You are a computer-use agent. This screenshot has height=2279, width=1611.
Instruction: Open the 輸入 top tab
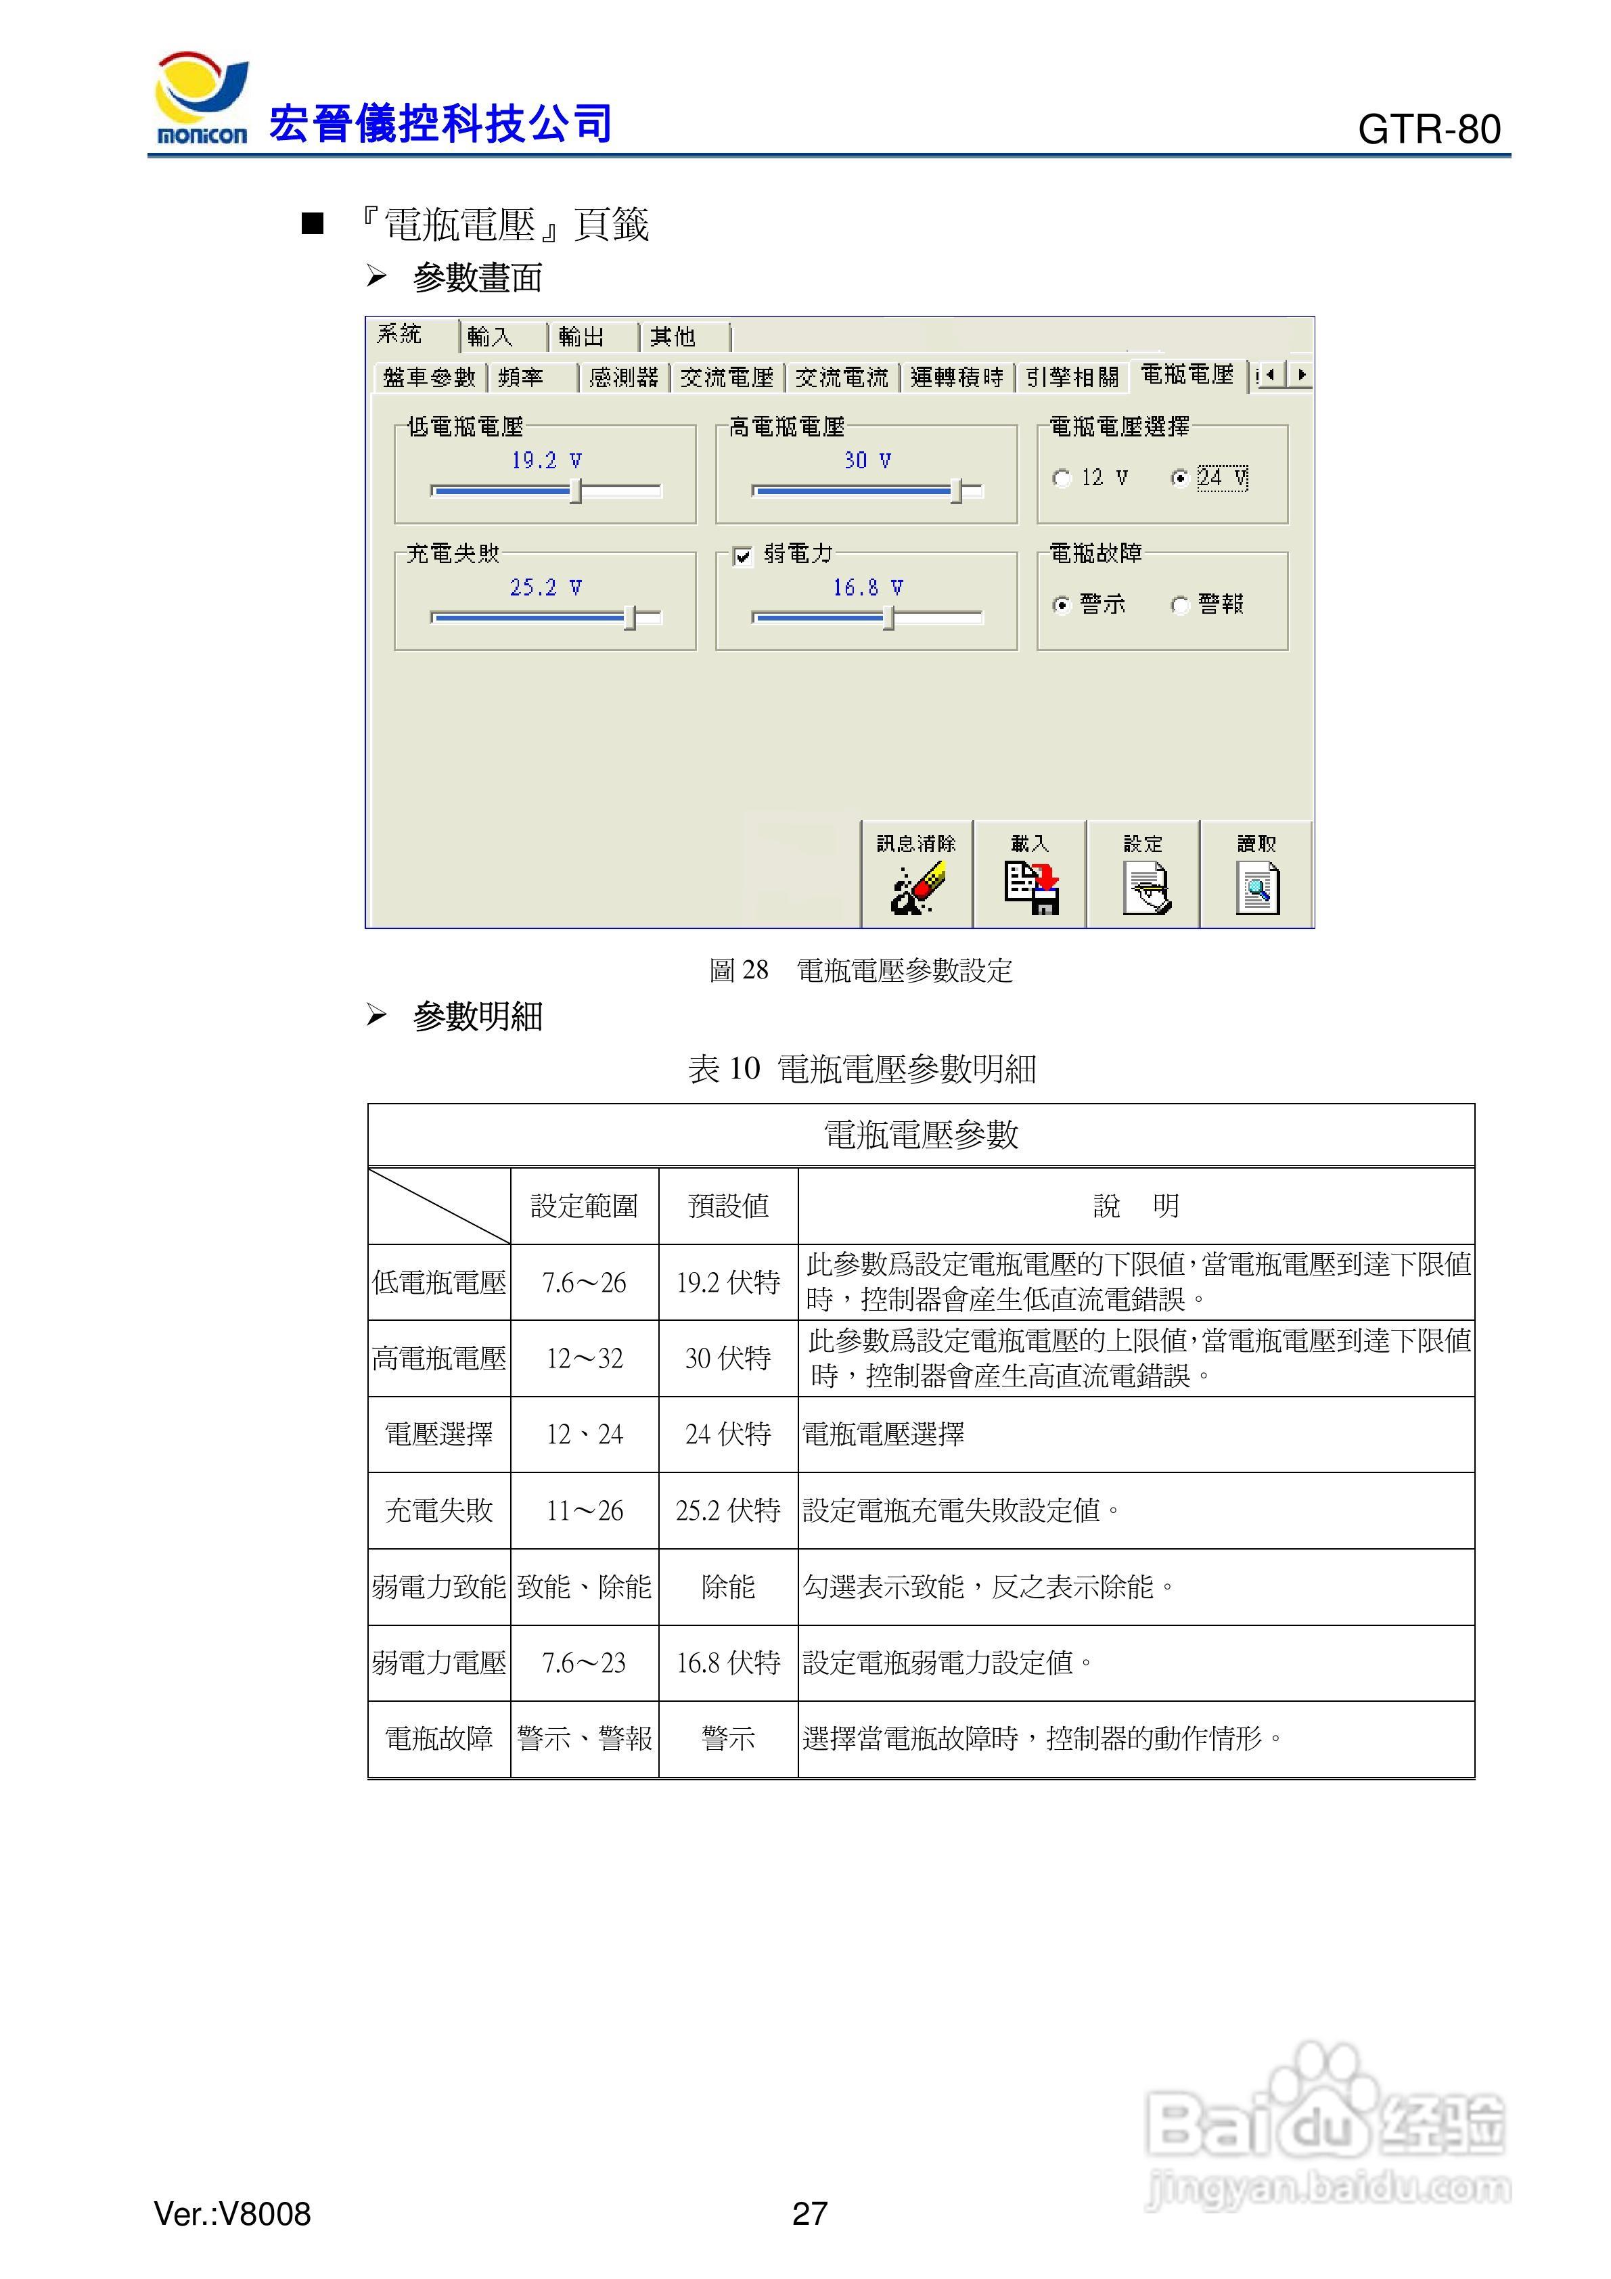[491, 338]
